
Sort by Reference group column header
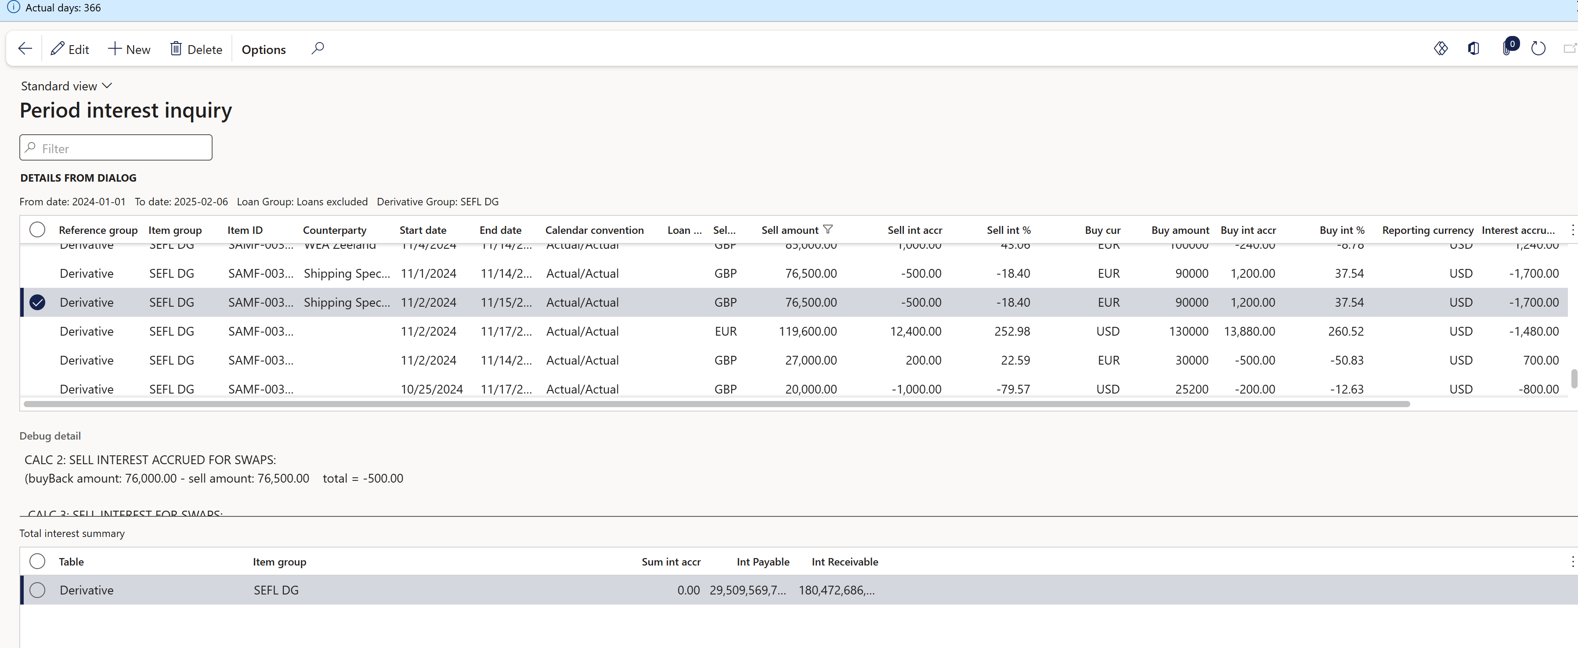pos(98,230)
